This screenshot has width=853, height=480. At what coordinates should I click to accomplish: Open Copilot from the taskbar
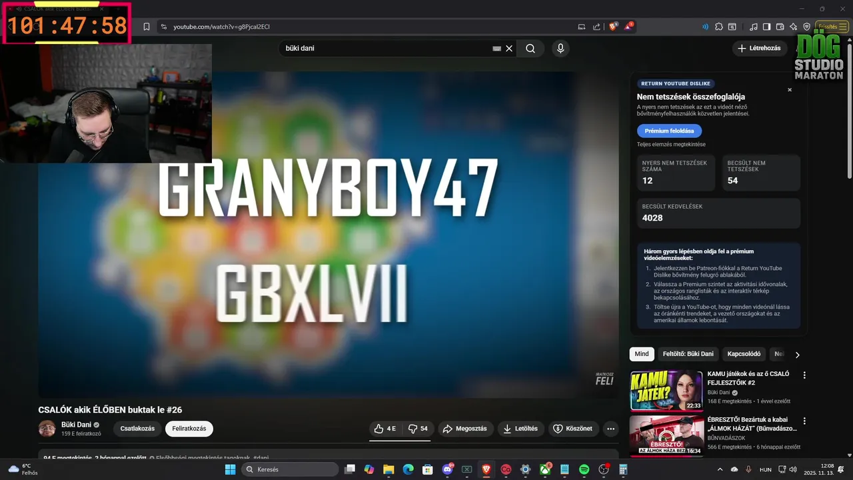tap(369, 469)
